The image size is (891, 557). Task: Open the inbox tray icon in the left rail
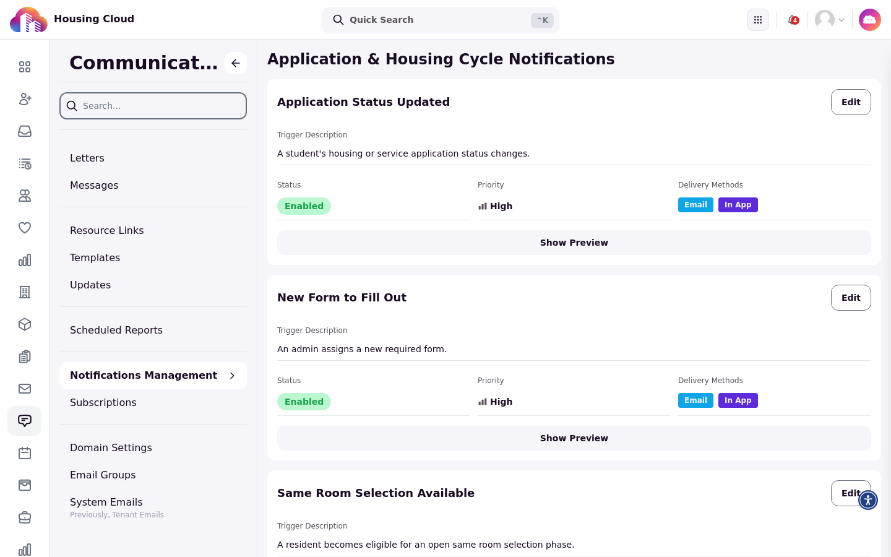[x=25, y=131]
